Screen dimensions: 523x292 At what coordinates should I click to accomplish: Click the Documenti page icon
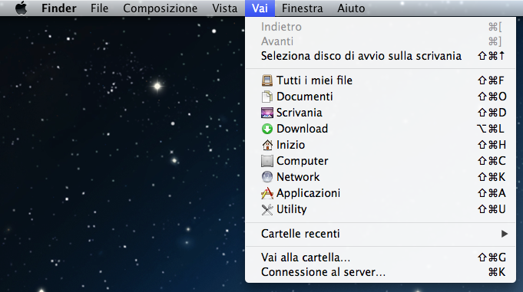coord(266,97)
